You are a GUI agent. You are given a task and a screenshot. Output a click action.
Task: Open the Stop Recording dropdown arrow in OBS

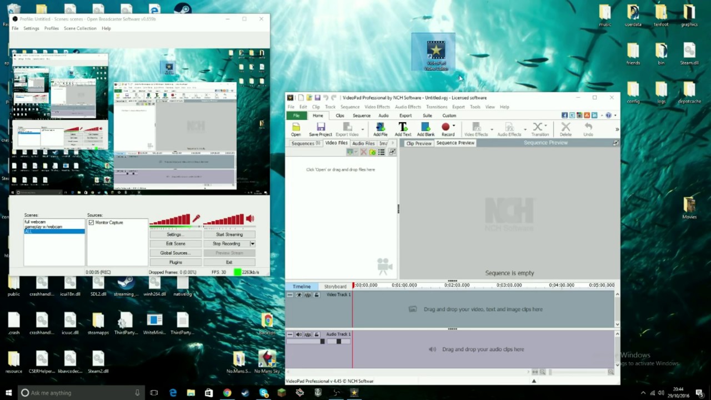252,244
